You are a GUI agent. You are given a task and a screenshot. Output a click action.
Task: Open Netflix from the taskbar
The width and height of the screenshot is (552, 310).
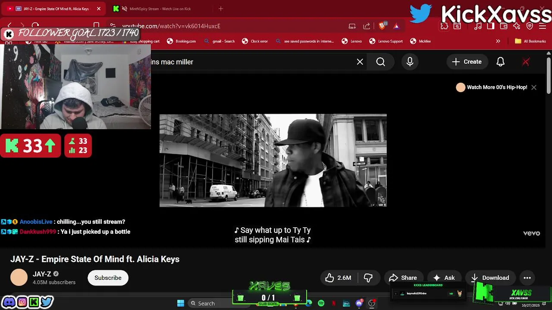click(x=334, y=304)
